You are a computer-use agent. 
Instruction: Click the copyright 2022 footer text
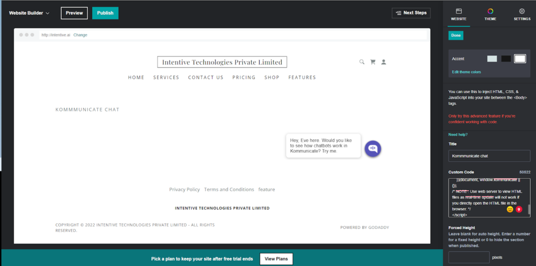tap(135, 228)
